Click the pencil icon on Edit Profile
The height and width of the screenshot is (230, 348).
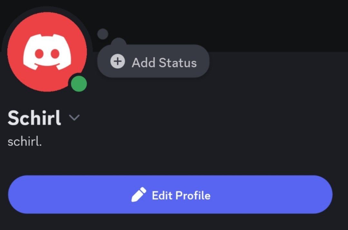[139, 195]
